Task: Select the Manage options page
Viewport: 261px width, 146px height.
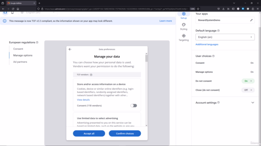Action: [23, 55]
